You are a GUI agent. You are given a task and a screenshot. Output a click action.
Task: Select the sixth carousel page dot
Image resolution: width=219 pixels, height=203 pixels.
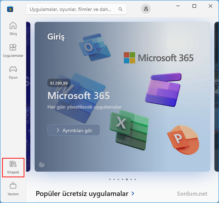point(131,179)
